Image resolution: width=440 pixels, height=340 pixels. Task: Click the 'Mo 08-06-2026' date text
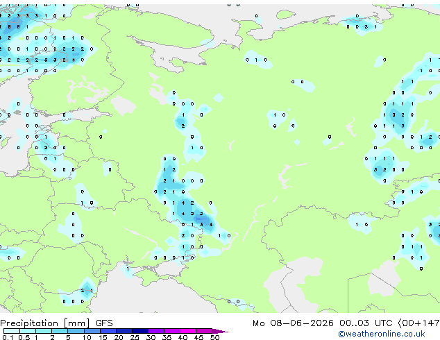click(x=293, y=323)
